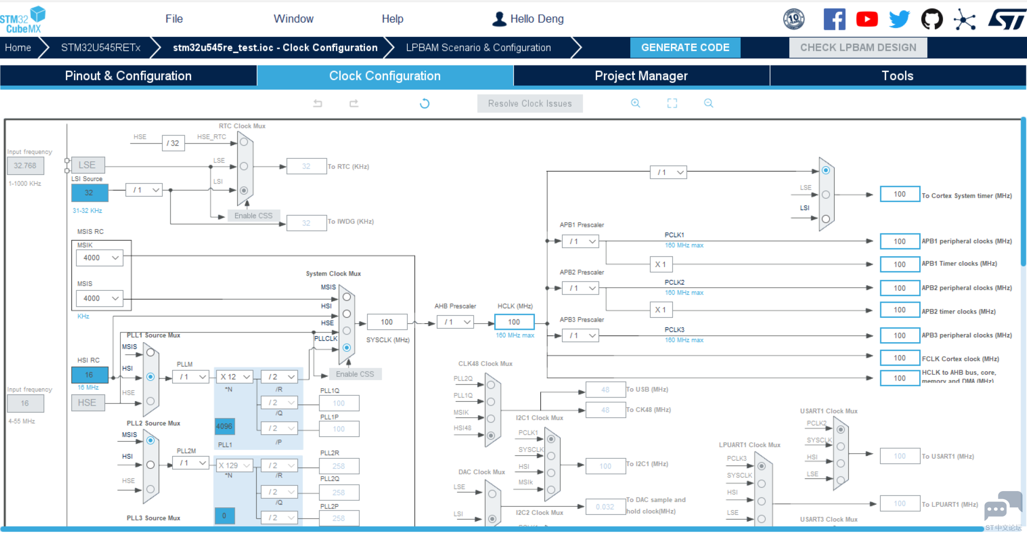Select HSI in the System Clock Mux
Viewport: 1027px width, 536px height.
click(347, 313)
